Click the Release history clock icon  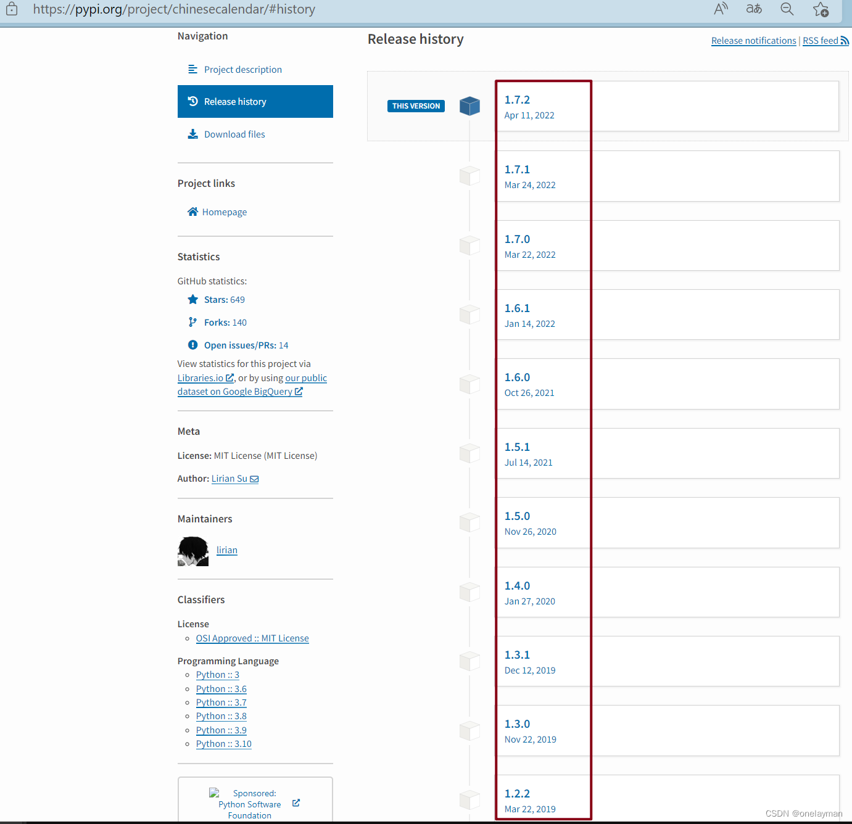coord(192,101)
